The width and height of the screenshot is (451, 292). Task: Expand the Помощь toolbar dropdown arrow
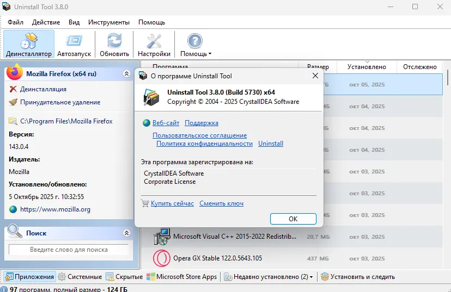[210, 54]
